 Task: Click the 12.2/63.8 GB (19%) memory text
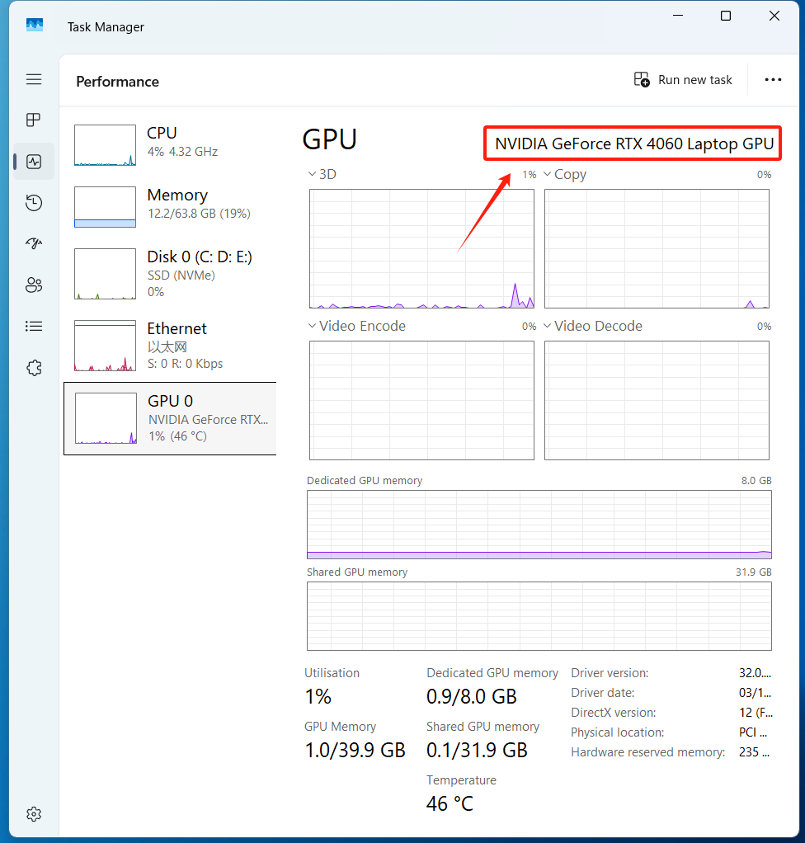point(199,214)
